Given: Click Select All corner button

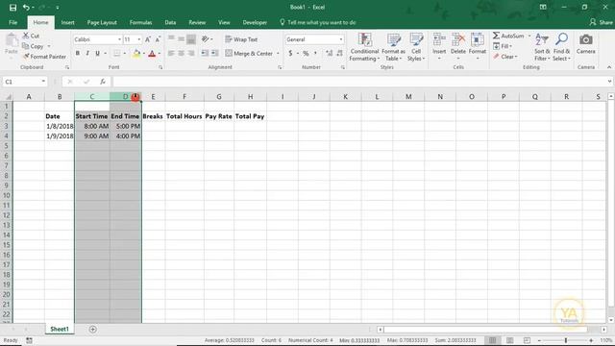Looking at the screenshot, I should click(x=7, y=96).
